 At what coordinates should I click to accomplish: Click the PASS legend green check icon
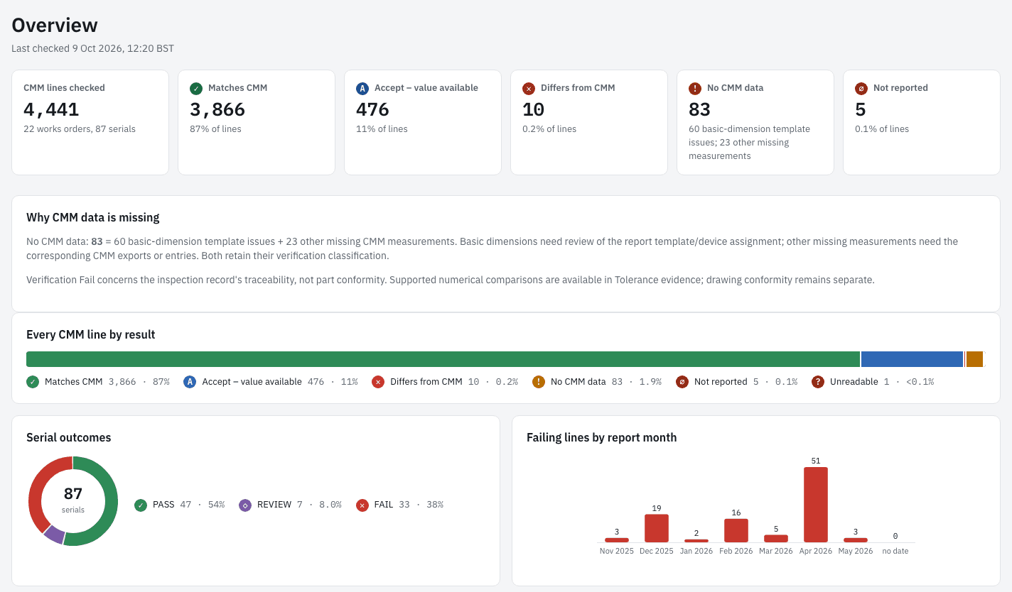click(x=141, y=505)
